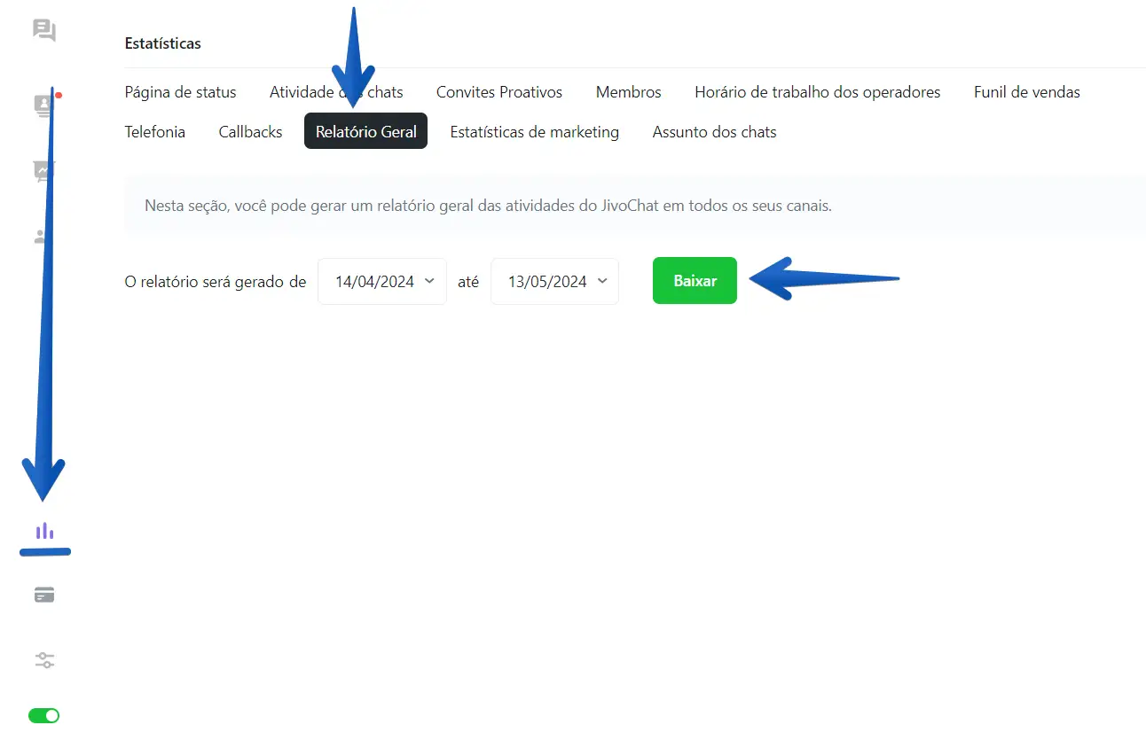The image size is (1146, 756).
Task: Open the billing card icon
Action: coord(44,596)
